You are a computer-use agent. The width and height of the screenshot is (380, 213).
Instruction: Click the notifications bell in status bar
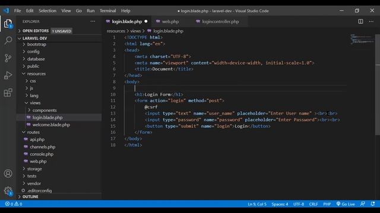coord(373,204)
